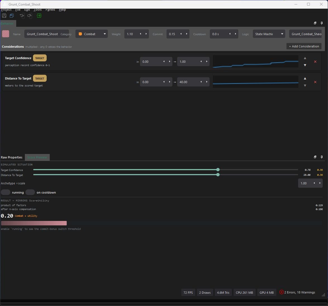Delete the Target Confidence consideration
The height and width of the screenshot is (306, 328).
315,62
